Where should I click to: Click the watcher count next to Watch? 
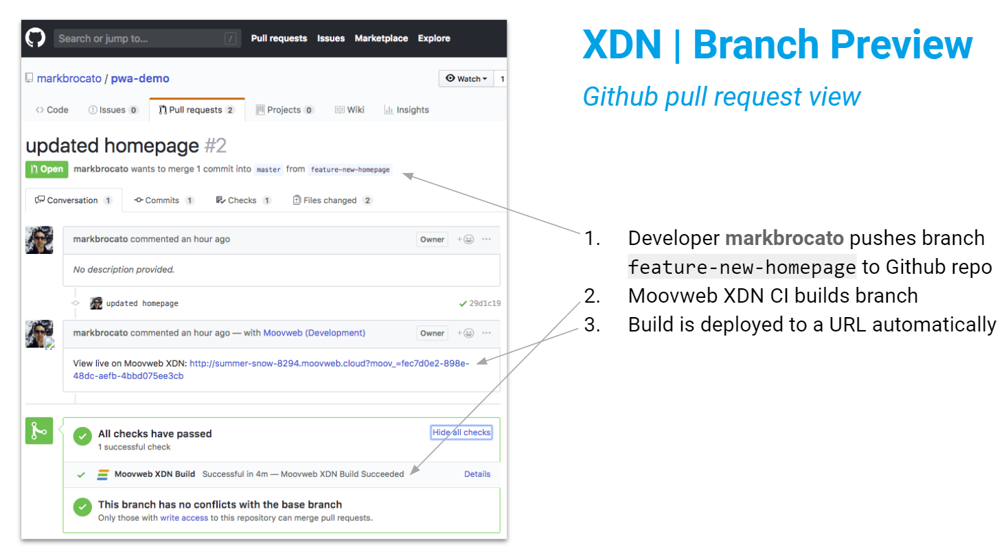pos(502,79)
